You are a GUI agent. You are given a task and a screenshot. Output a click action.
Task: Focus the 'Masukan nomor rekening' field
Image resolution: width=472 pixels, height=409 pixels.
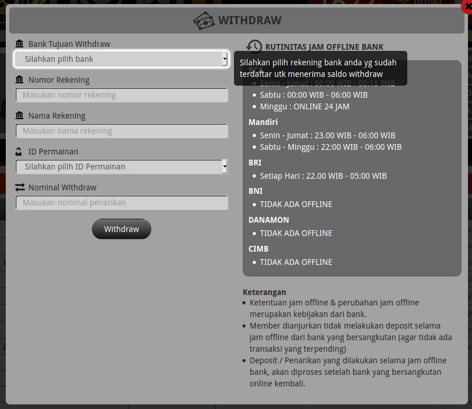tap(121, 95)
